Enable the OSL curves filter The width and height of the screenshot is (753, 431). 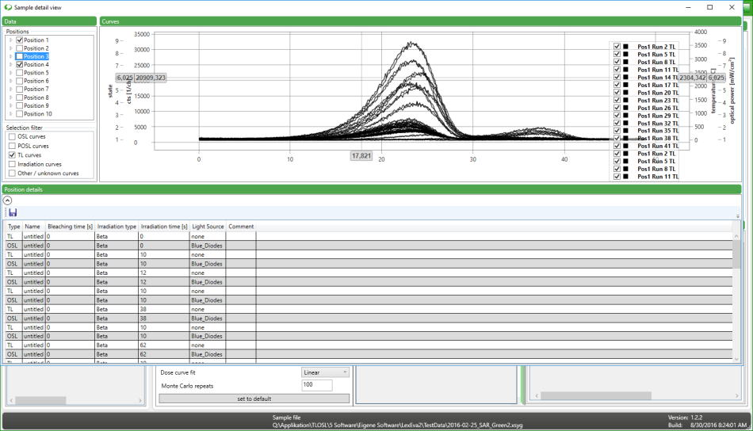12,137
